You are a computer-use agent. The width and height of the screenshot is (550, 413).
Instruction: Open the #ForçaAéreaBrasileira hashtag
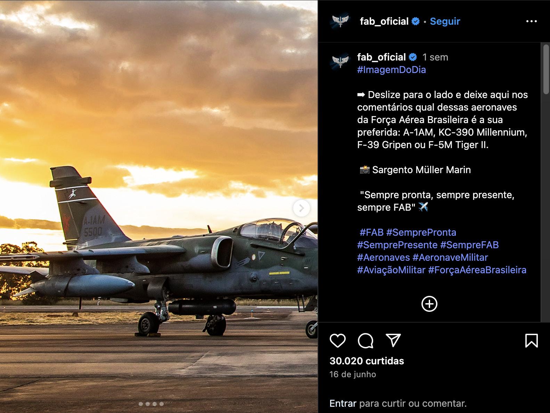click(x=477, y=270)
